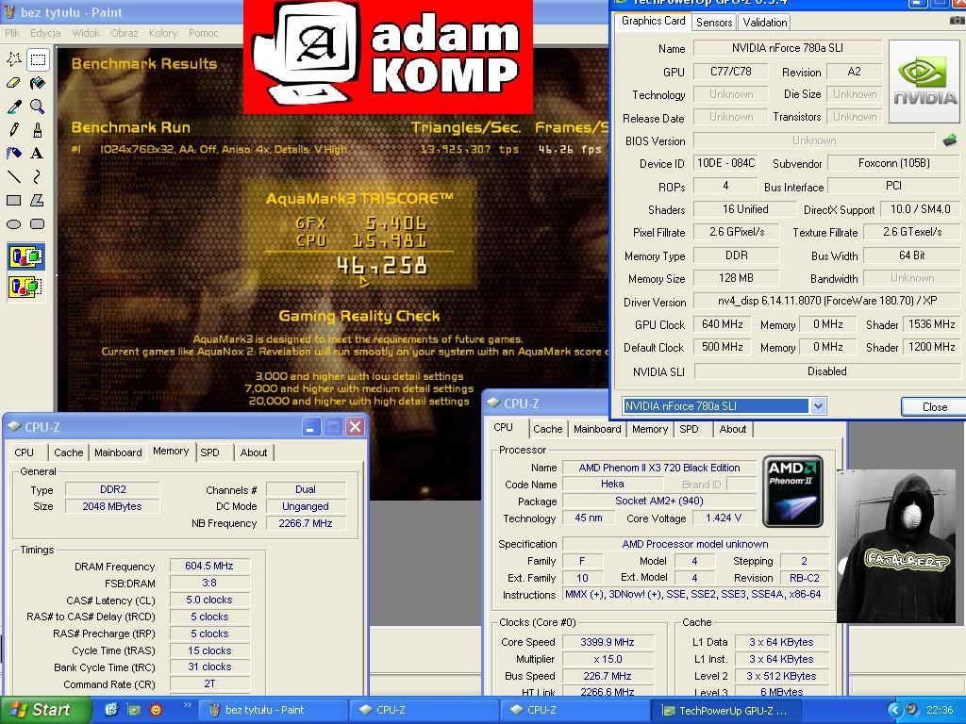The height and width of the screenshot is (724, 966).
Task: Open the Cache tab in left CPU-Z window
Action: point(68,452)
